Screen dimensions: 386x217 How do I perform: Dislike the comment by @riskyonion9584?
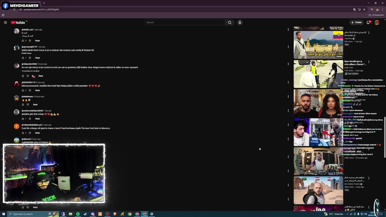tap(28, 76)
